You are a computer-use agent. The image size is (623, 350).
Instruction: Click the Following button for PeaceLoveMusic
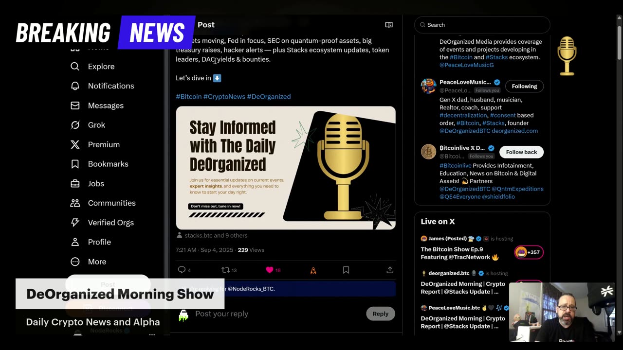click(524, 86)
